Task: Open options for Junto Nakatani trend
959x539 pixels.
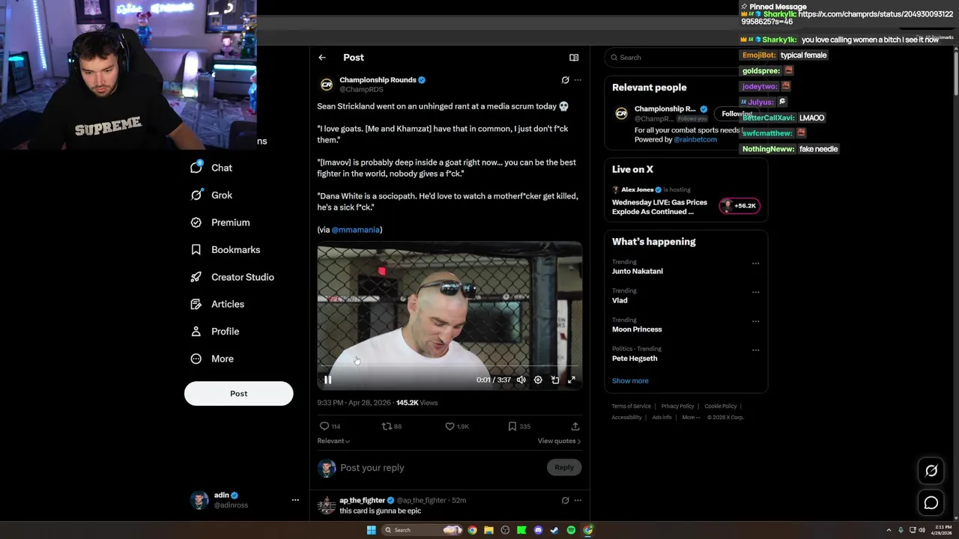Action: 755,264
